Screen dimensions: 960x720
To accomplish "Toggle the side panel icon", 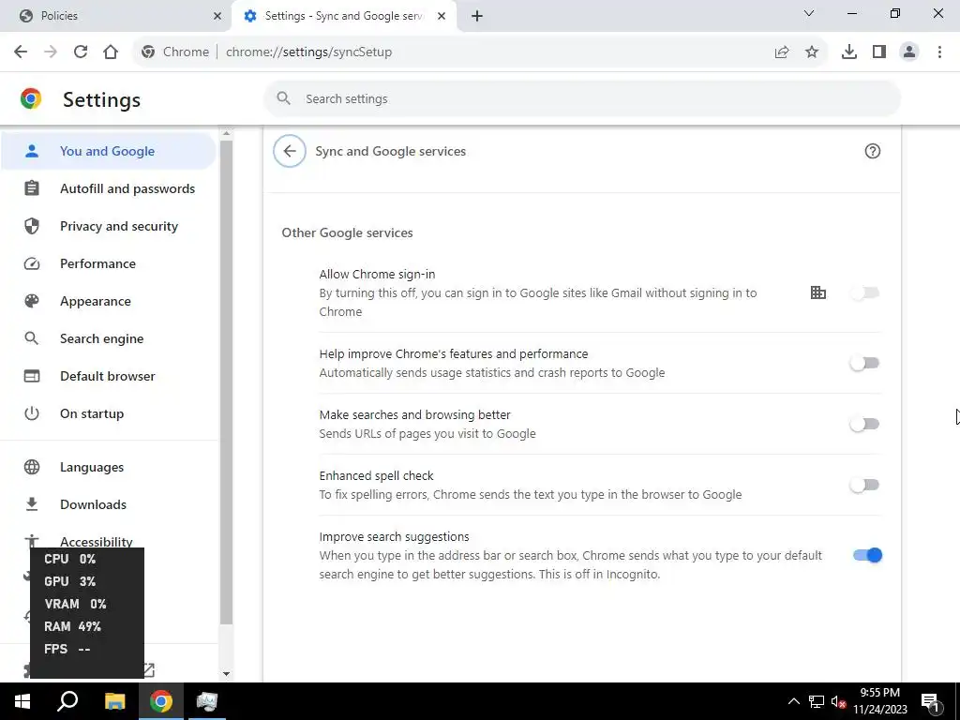I will coord(879,52).
